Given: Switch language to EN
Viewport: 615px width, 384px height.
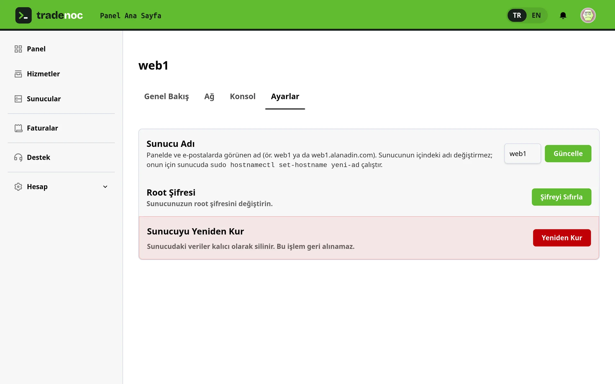Looking at the screenshot, I should pos(536,15).
